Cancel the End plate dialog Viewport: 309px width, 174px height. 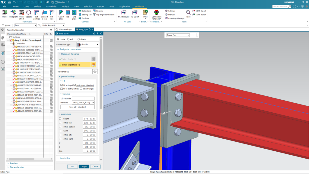tap(95, 166)
